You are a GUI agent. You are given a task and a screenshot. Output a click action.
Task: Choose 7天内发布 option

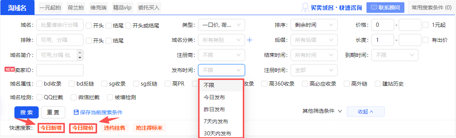pyautogui.click(x=221, y=121)
